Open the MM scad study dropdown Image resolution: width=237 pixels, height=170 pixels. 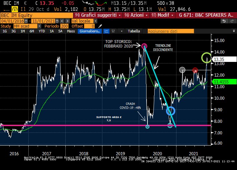coord(40,26)
